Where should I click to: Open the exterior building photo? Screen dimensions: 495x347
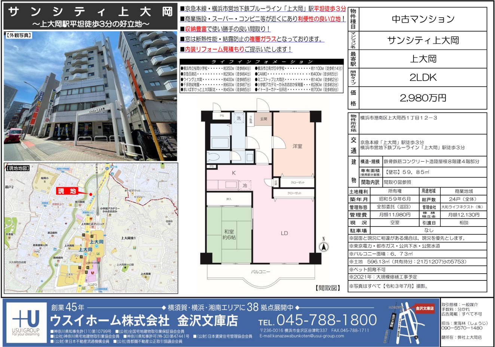pos(90,96)
